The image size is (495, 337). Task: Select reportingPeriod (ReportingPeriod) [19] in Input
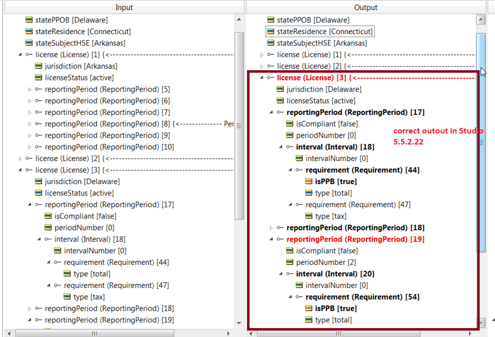(x=109, y=320)
